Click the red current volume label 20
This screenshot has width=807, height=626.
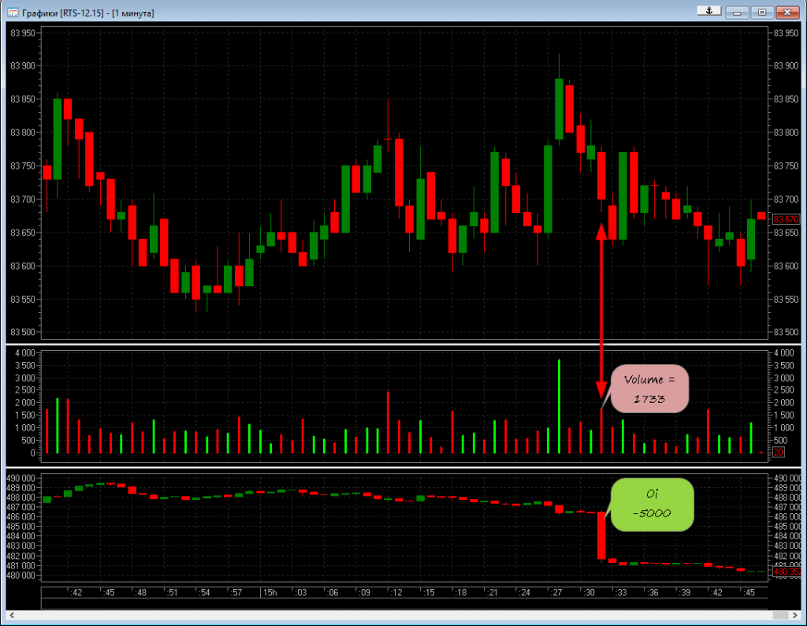click(778, 453)
